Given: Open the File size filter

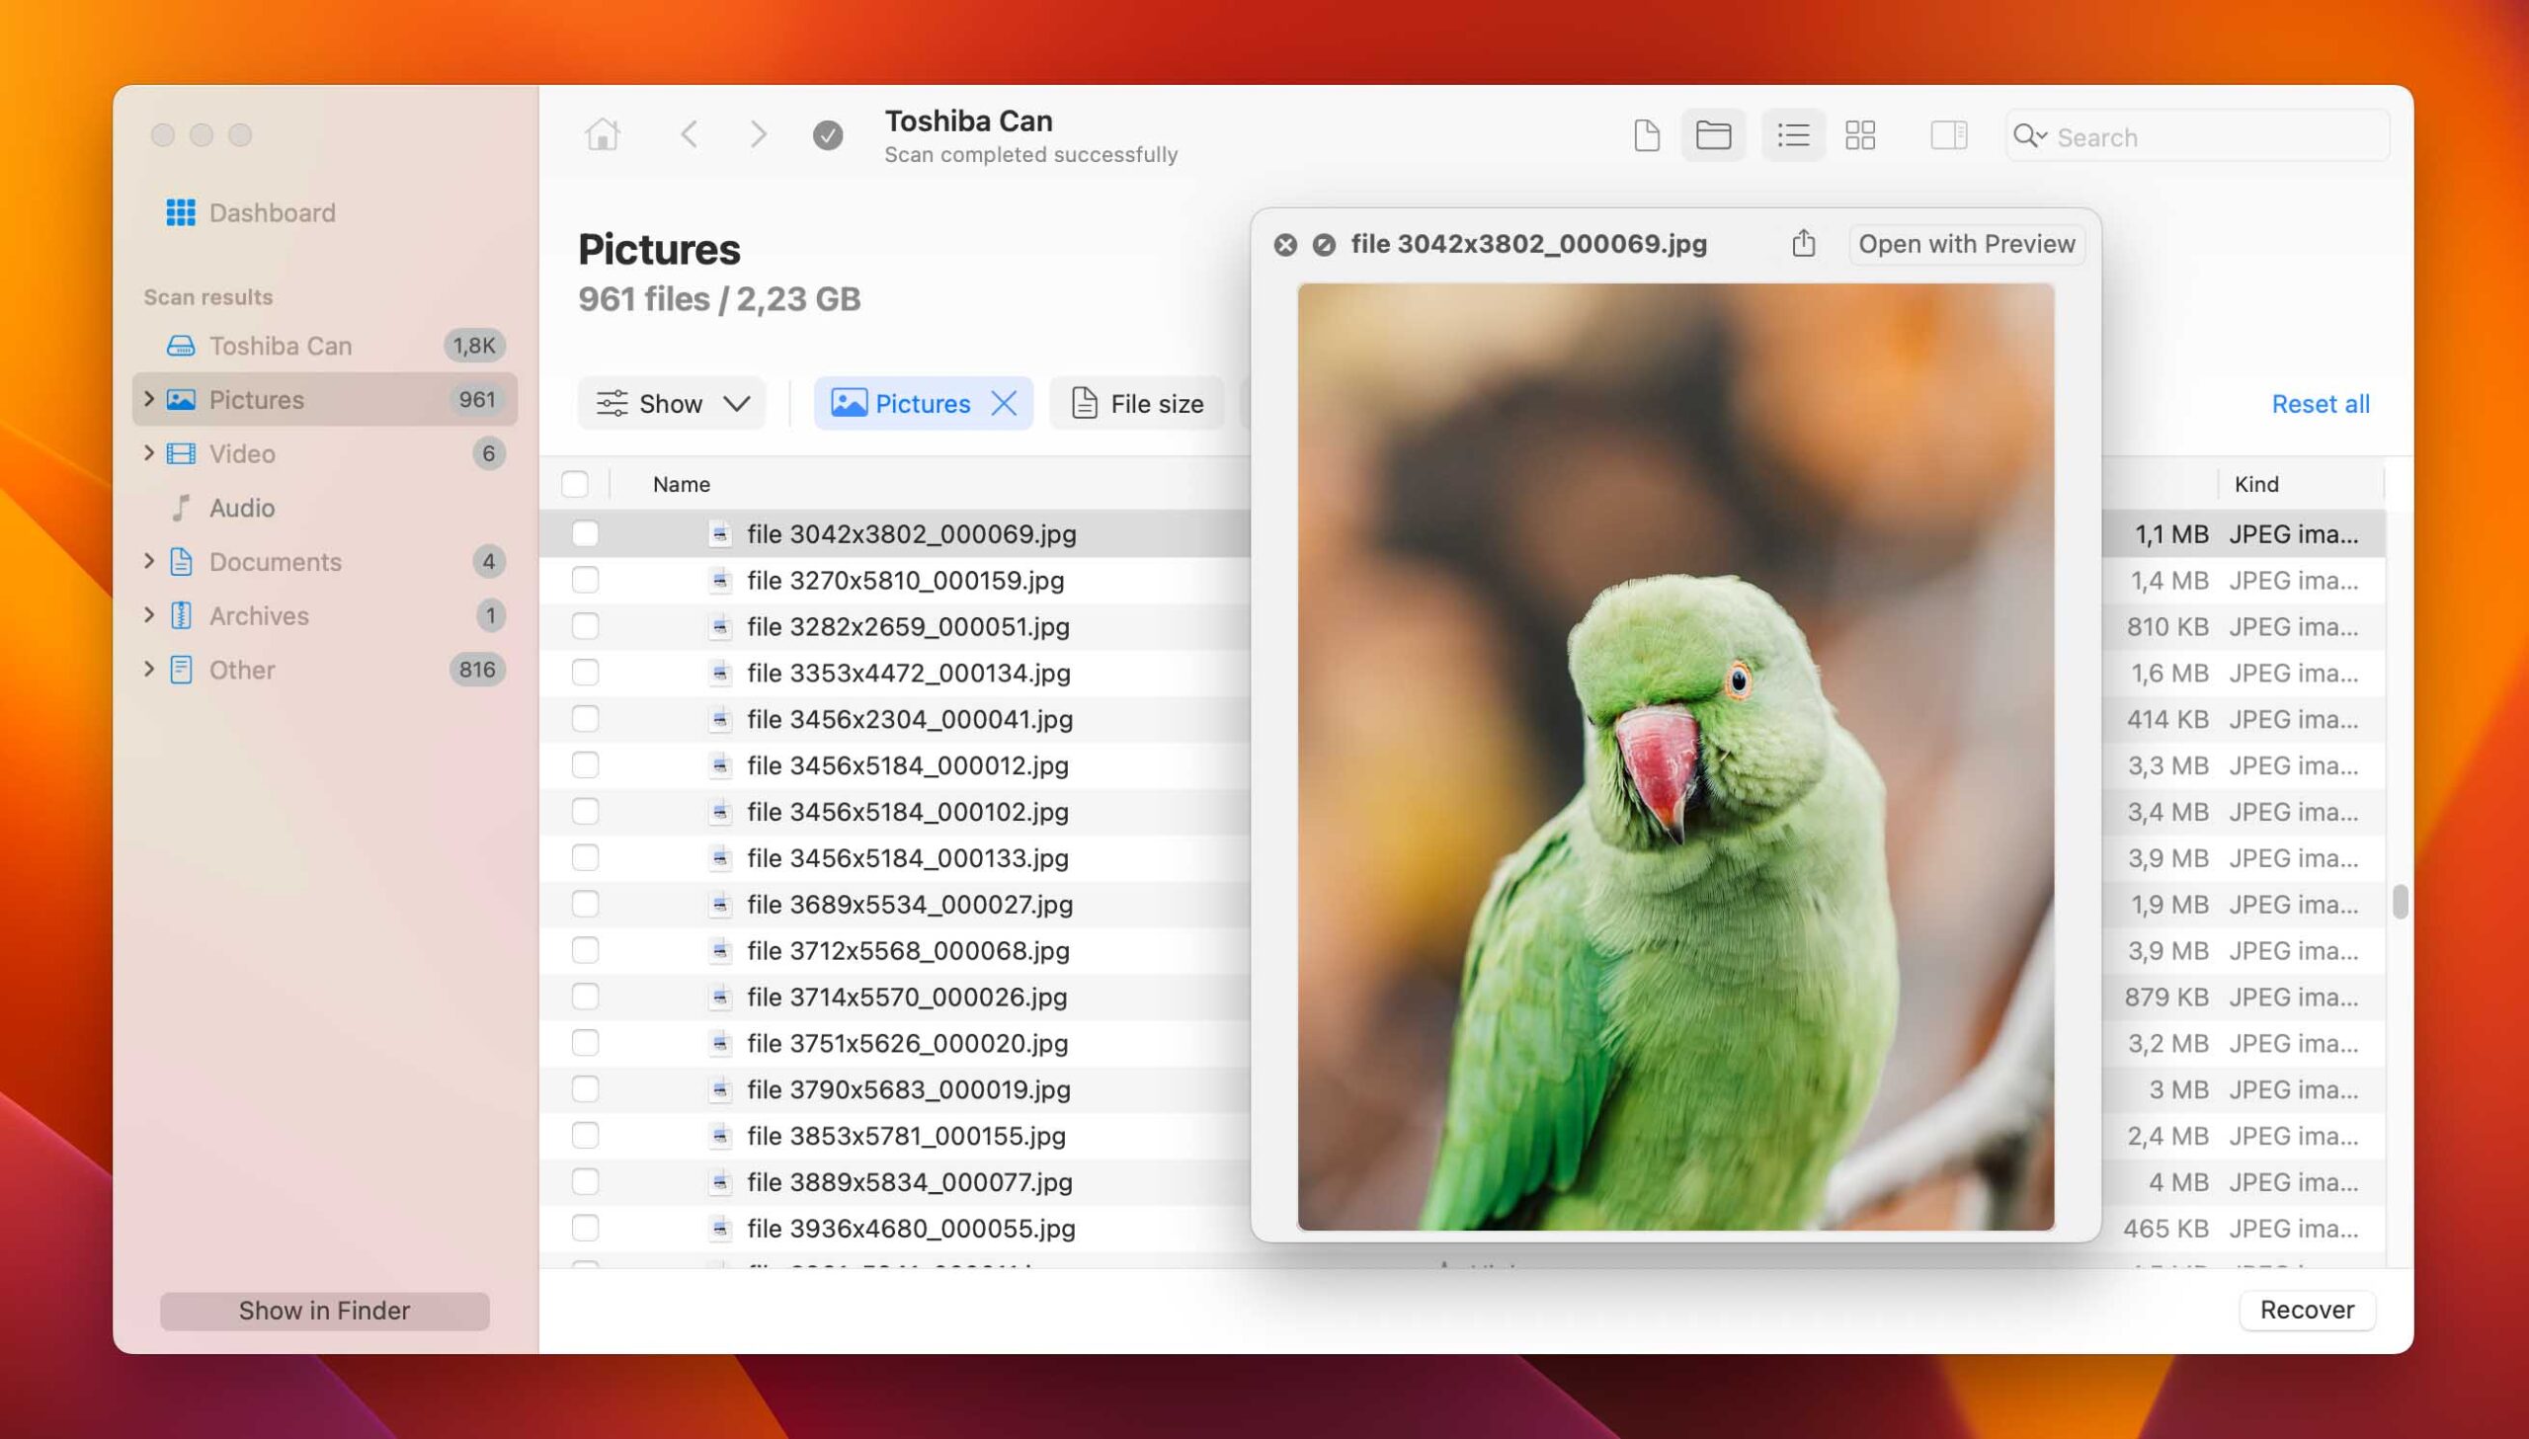Looking at the screenshot, I should click(1136, 403).
